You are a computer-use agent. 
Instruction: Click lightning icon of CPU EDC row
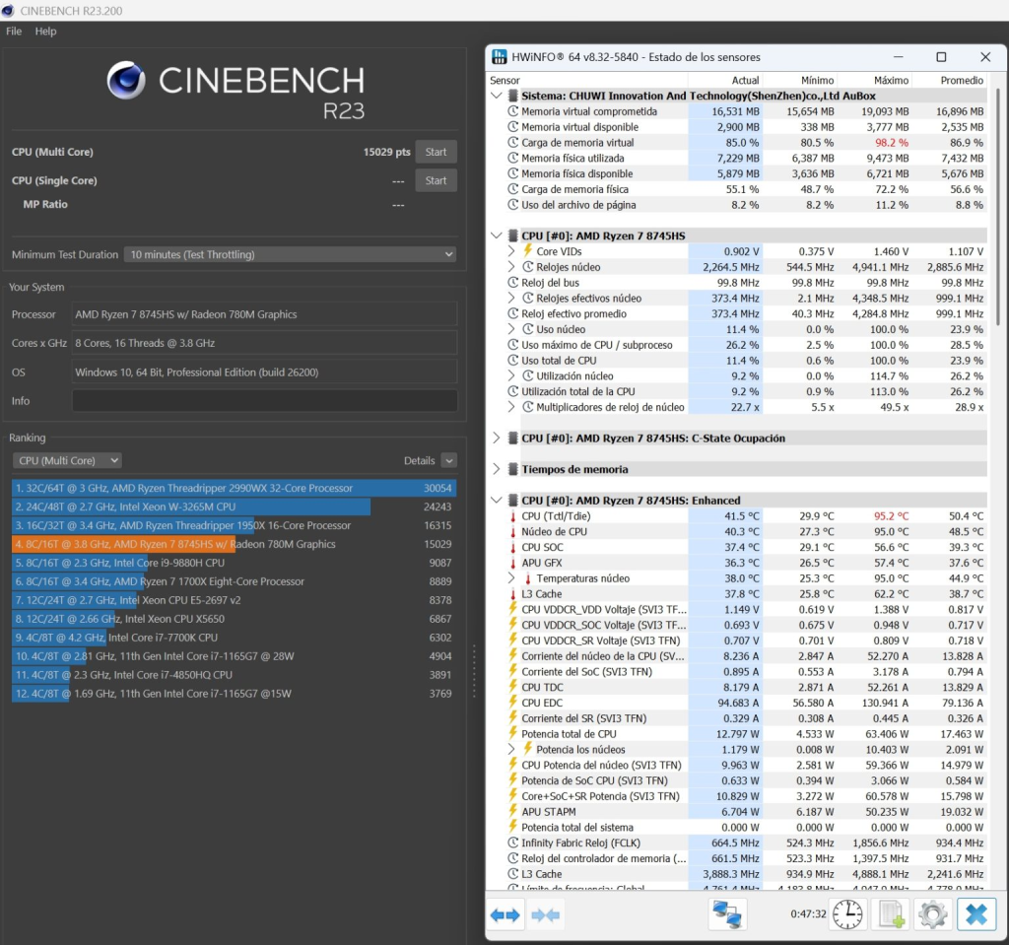tap(512, 703)
